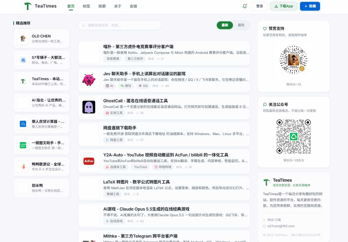This screenshot has width=348, height=242.
Task: Click the search magnifier icon
Action: [84, 25]
